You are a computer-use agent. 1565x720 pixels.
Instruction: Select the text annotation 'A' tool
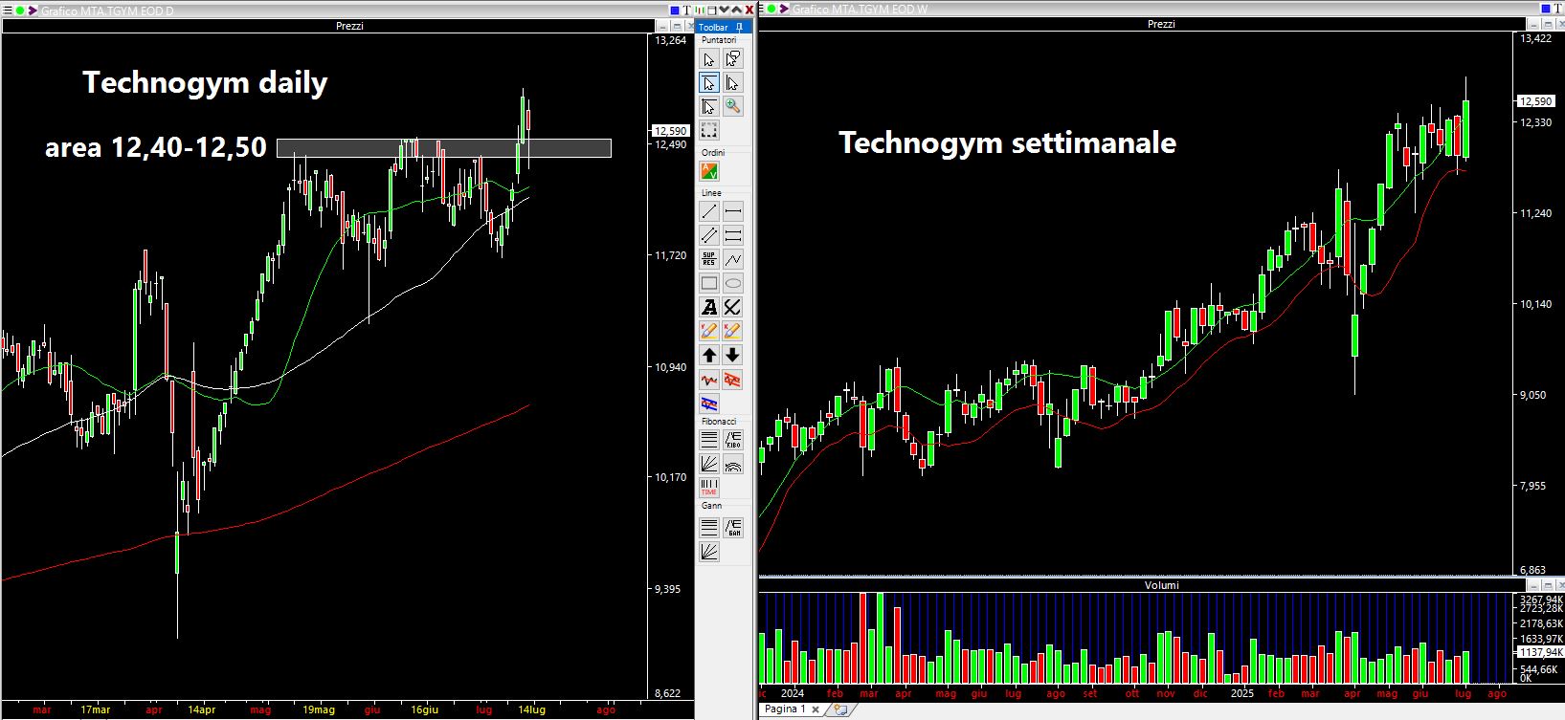709,307
